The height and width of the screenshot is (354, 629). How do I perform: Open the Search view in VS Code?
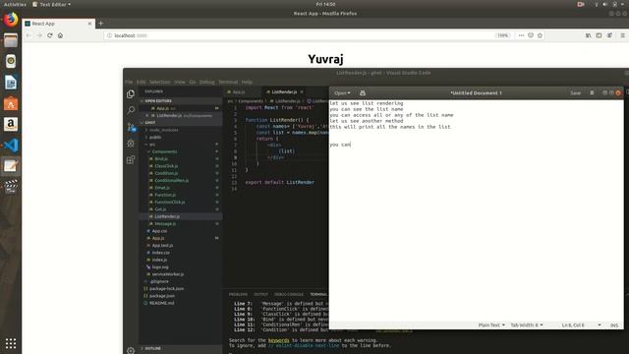131,110
